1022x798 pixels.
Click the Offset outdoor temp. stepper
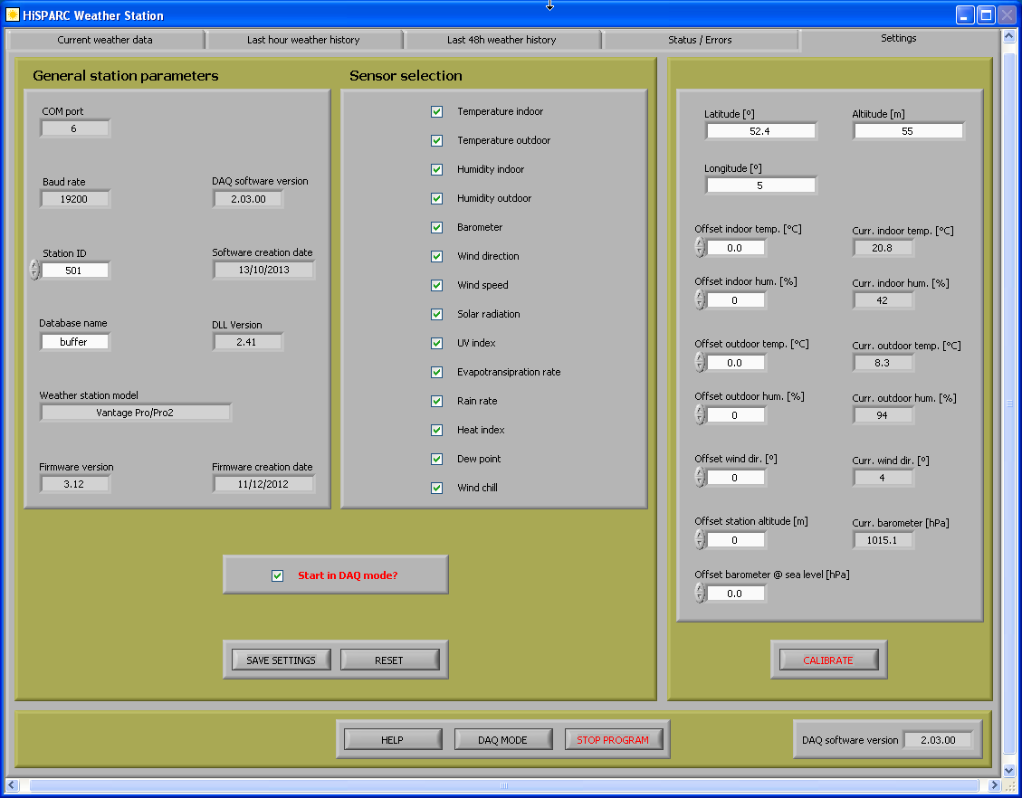(x=700, y=363)
